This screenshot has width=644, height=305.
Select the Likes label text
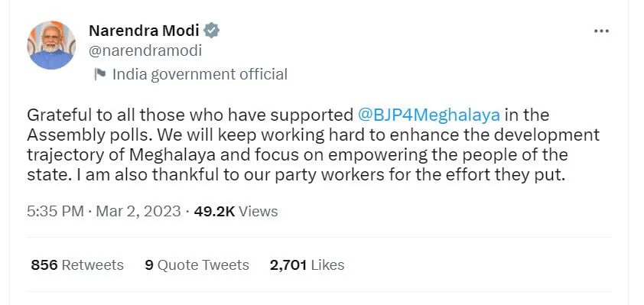coord(327,265)
